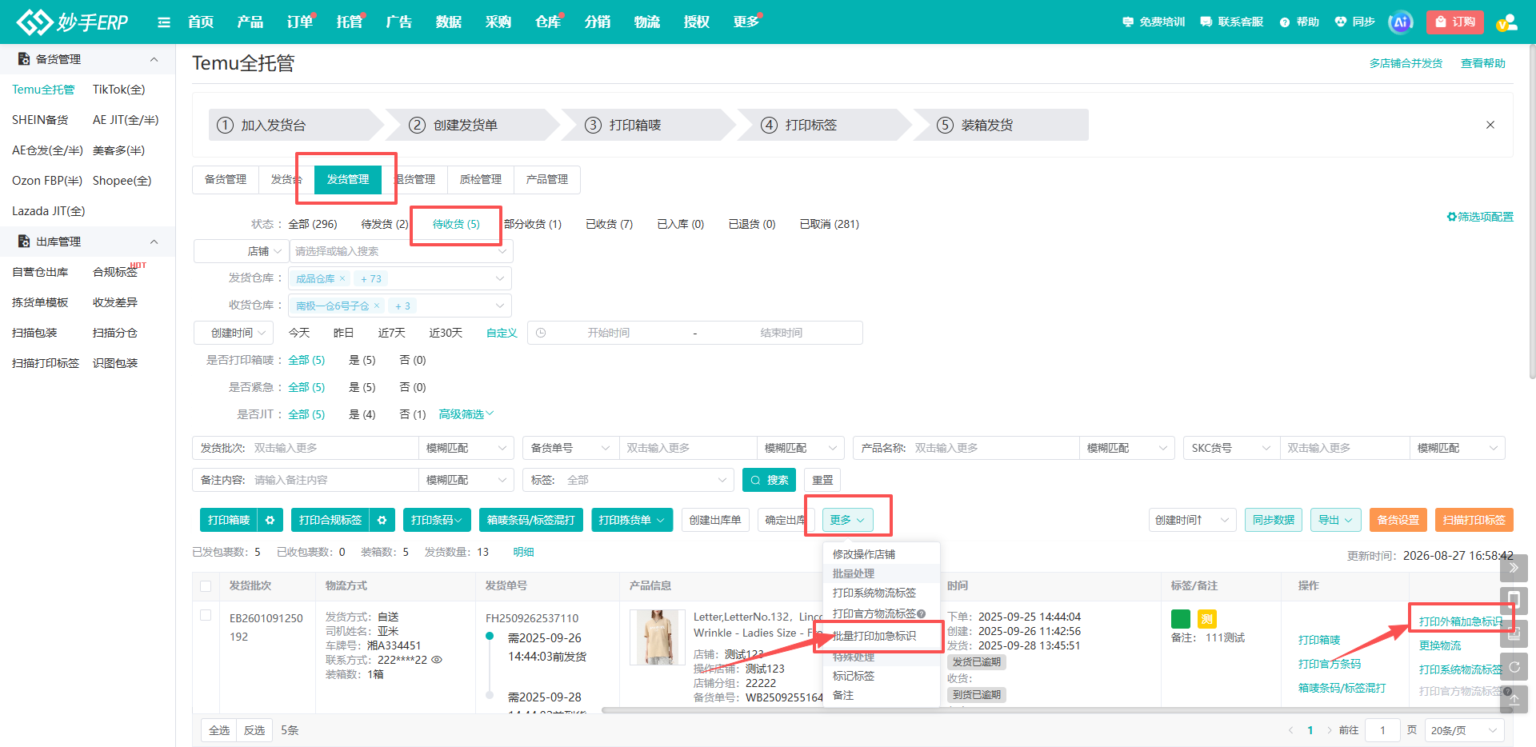Click the yellow 测 label tag

1207,618
